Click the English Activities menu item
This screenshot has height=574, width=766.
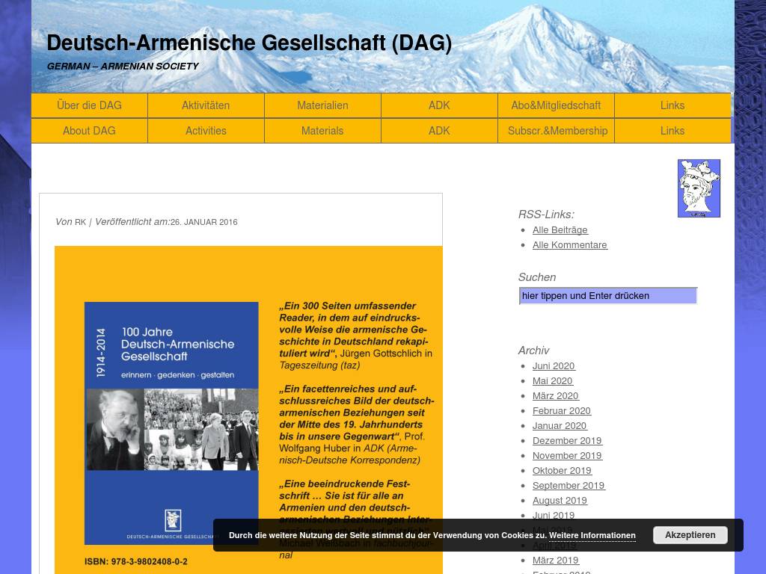point(206,131)
